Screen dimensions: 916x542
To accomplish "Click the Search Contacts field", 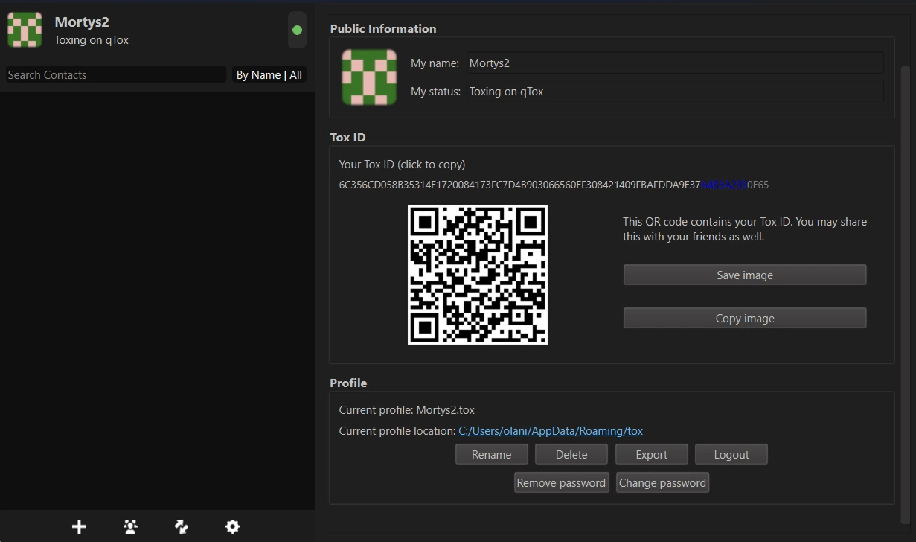I will coord(115,75).
